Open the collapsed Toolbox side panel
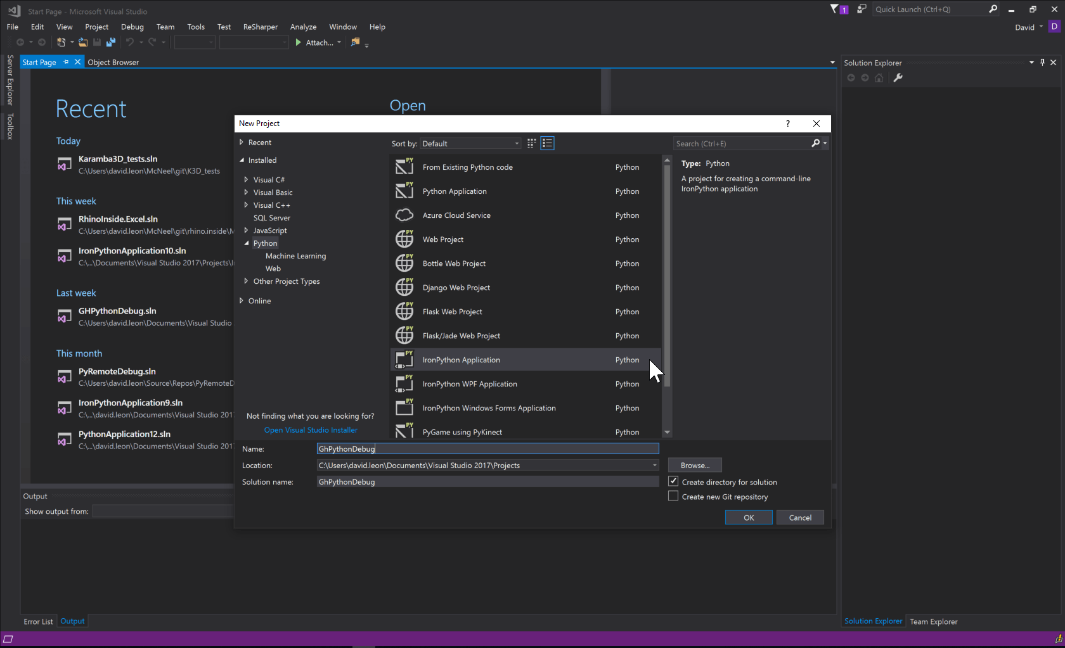 [x=10, y=126]
